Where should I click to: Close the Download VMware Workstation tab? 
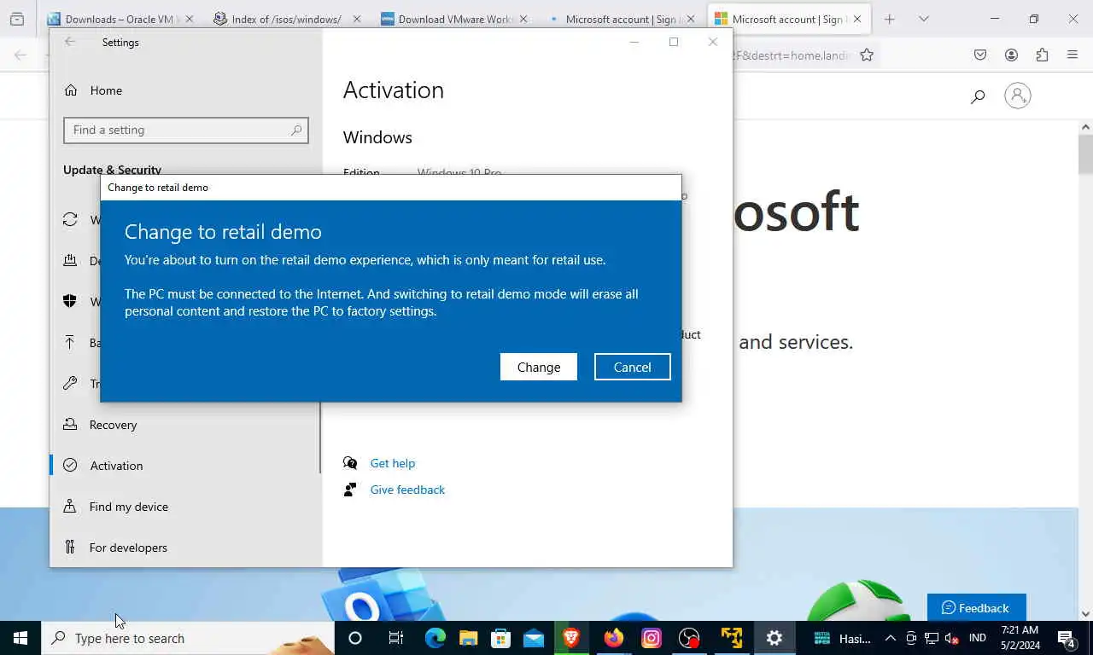coord(523,19)
